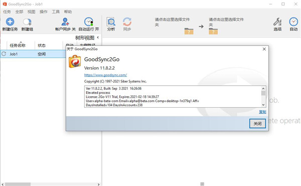Click the License line in info box
The width and height of the screenshot is (301, 186).
(122, 97)
